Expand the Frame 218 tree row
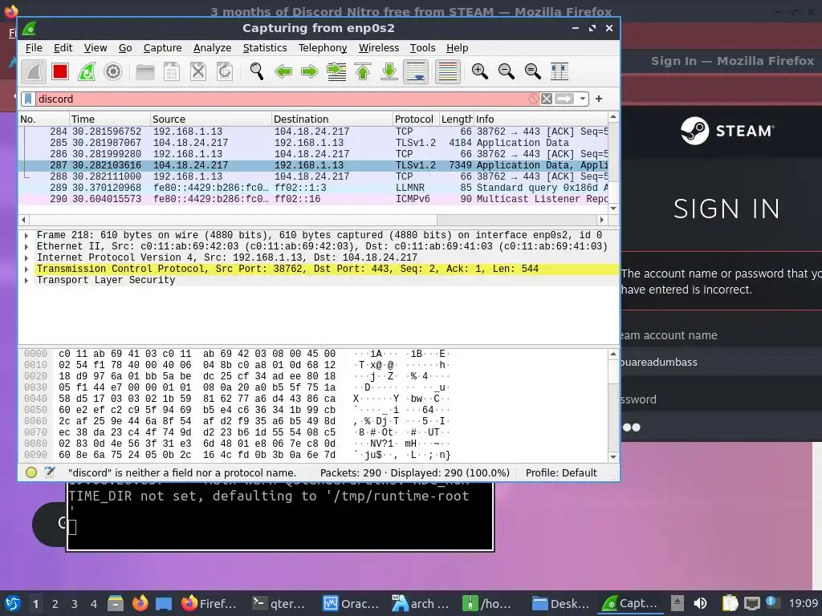Screen dimensions: 822x616 pyautogui.click(x=26, y=235)
